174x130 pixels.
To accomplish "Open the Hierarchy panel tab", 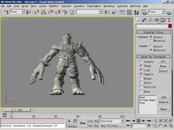I will [x=150, y=20].
